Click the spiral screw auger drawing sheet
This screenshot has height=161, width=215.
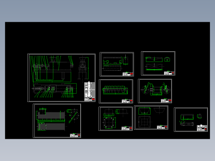tap(116, 91)
